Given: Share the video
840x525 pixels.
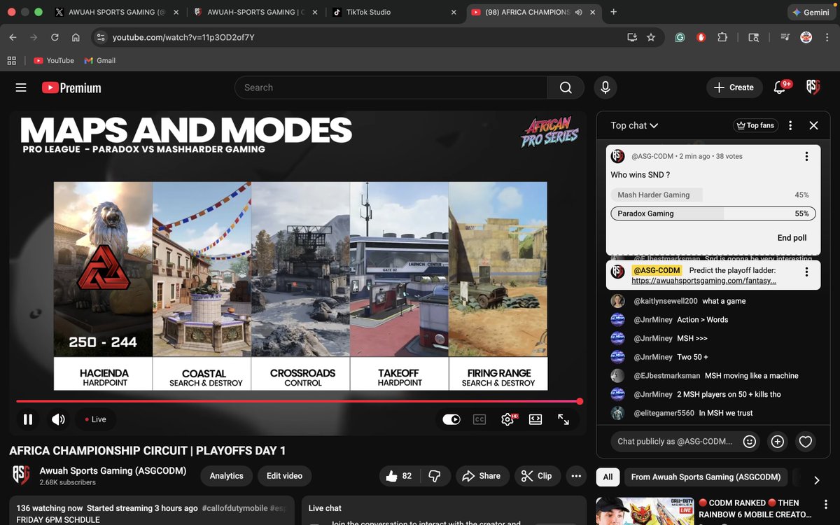Looking at the screenshot, I should [x=480, y=476].
